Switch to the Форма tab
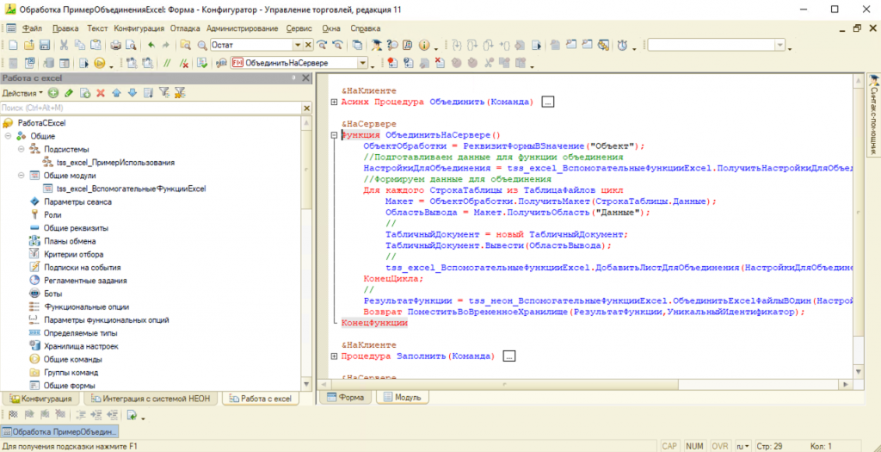This screenshot has width=881, height=452. (345, 397)
